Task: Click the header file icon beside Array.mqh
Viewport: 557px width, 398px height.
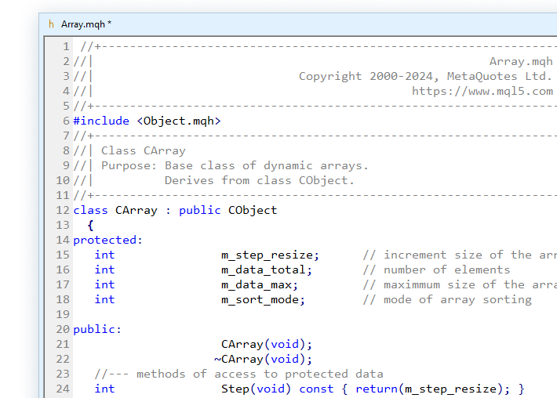Action: point(51,24)
